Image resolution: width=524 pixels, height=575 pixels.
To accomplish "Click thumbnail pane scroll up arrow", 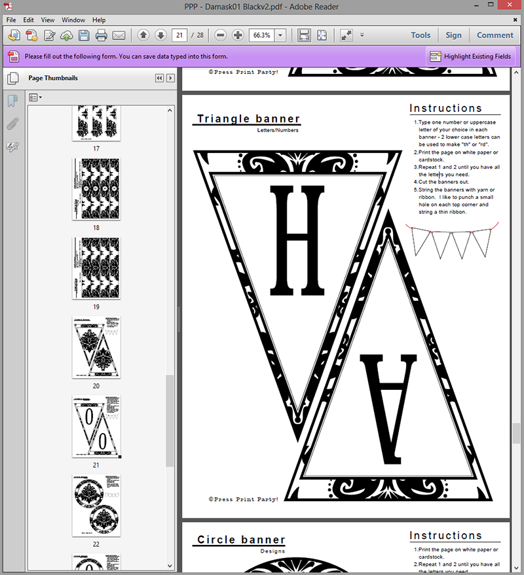I will (170, 111).
